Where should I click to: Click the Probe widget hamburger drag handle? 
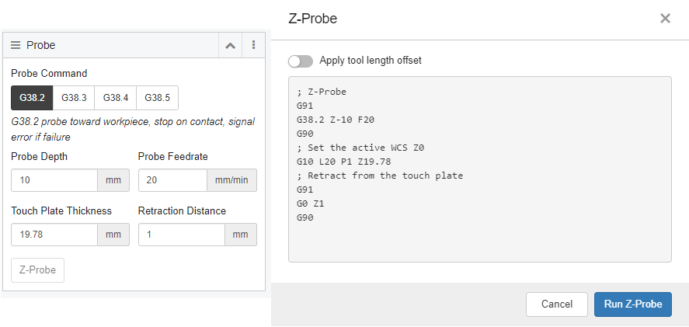[x=16, y=45]
